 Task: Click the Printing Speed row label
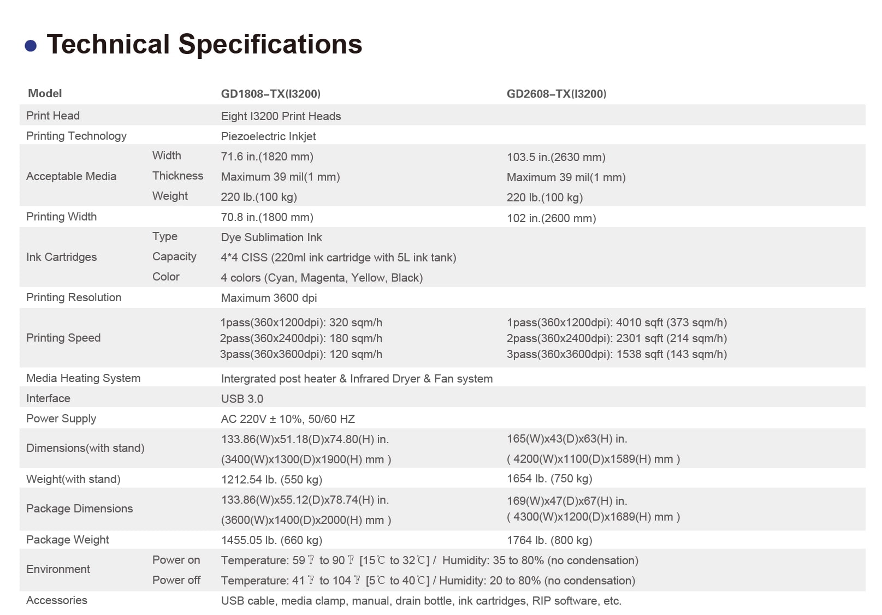point(63,338)
